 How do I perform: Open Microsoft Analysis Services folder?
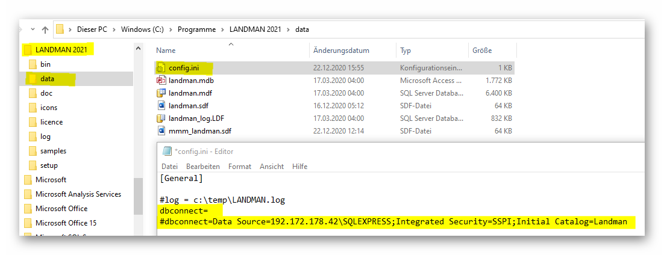78,194
